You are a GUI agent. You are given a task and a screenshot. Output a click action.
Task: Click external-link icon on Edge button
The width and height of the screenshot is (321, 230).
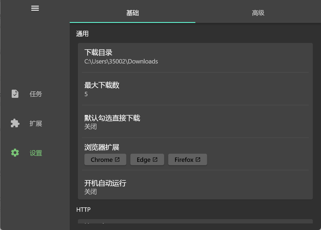[155, 159]
